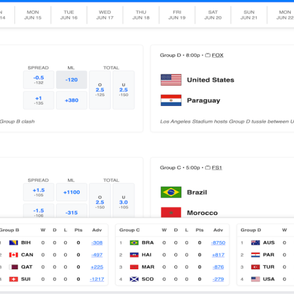This screenshot has height=294, width=294.
Task: Click the SCO flag in Group C
Action: (x=134, y=279)
